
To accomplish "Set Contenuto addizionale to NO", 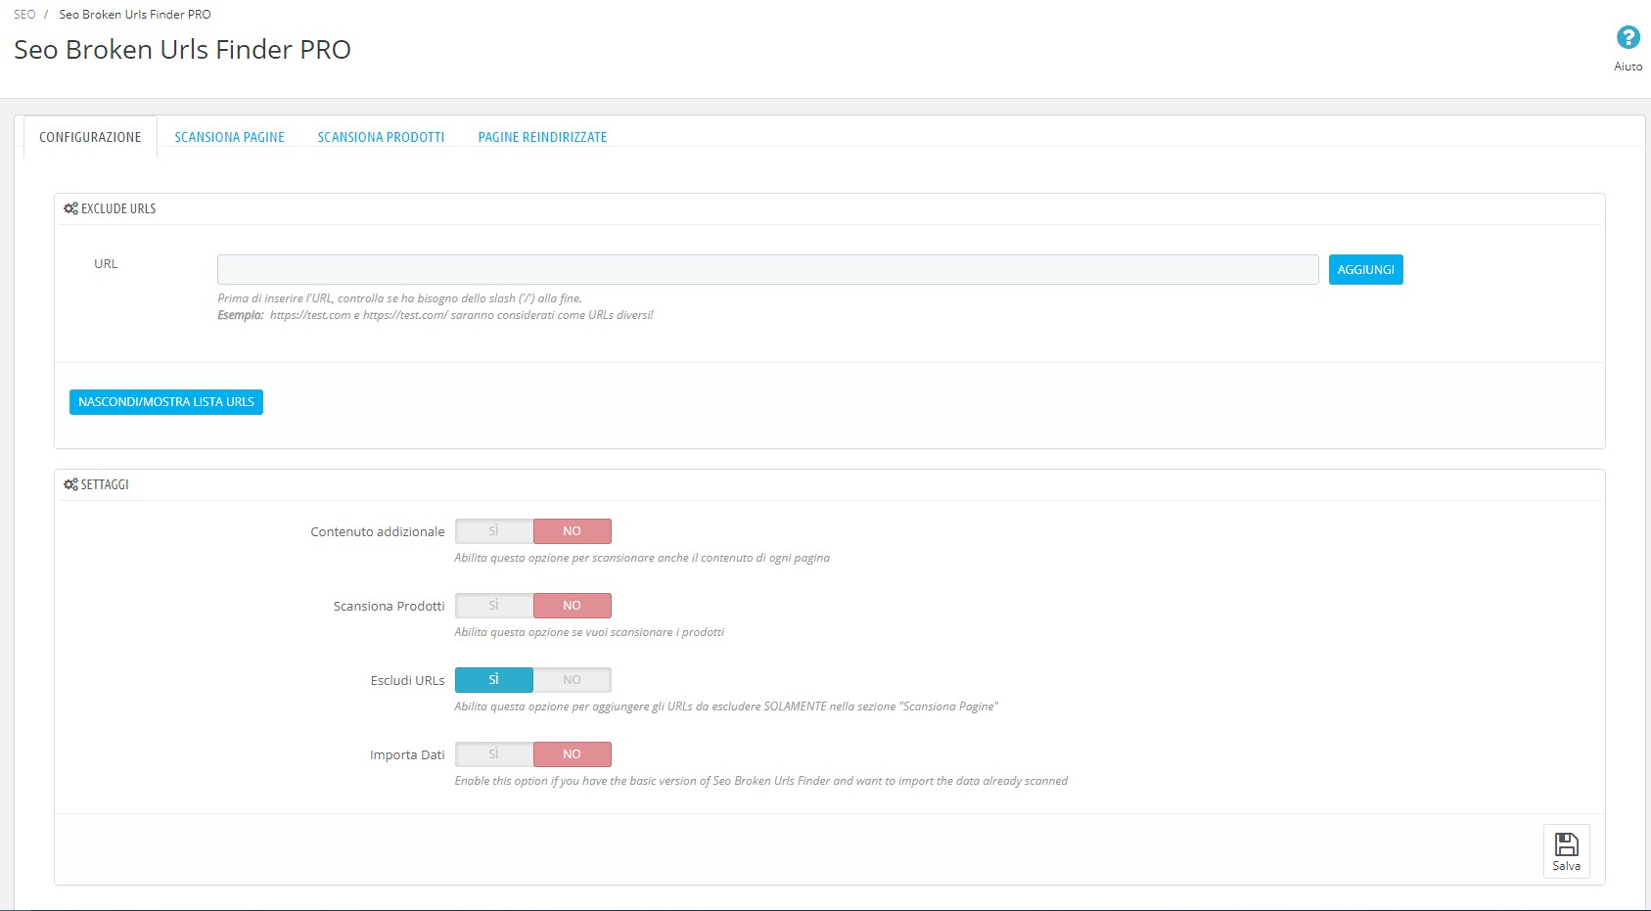I will tap(573, 531).
